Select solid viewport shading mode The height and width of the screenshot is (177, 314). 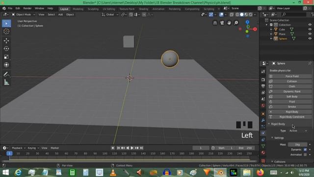tap(242, 14)
